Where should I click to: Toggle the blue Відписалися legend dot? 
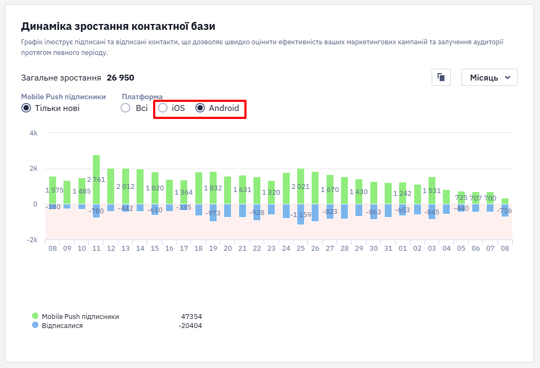(35, 325)
